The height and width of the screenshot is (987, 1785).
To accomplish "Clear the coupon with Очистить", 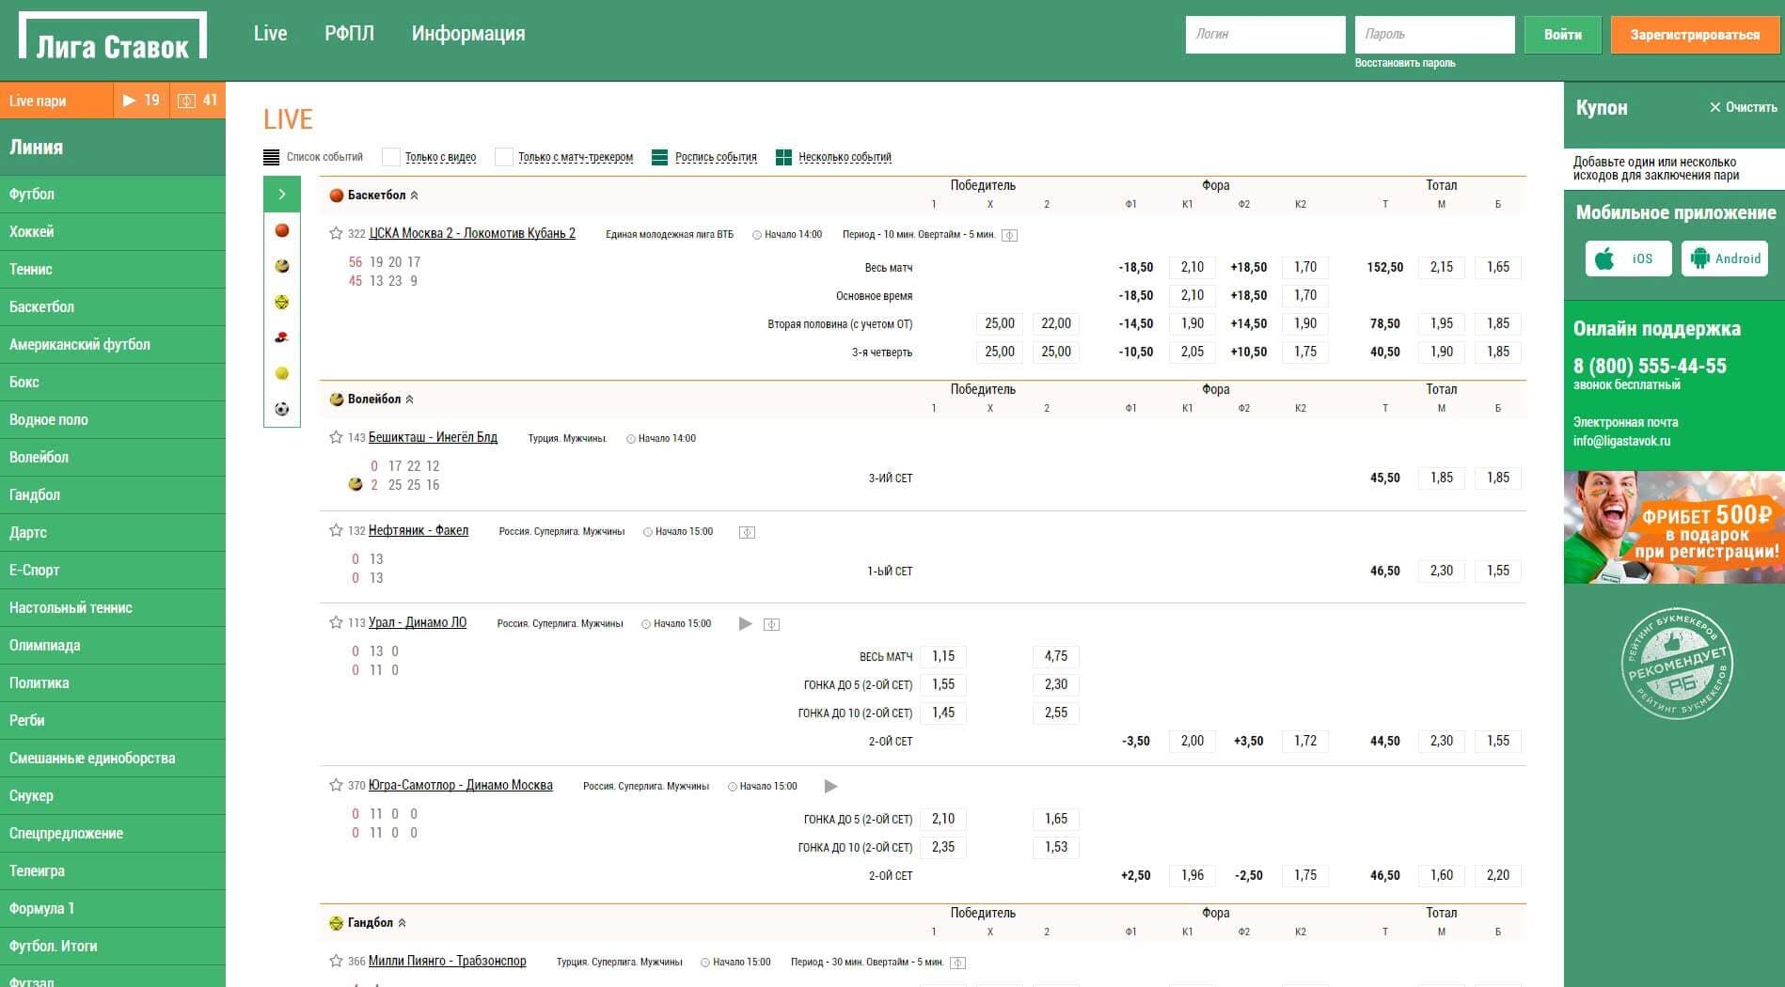I will [x=1743, y=107].
